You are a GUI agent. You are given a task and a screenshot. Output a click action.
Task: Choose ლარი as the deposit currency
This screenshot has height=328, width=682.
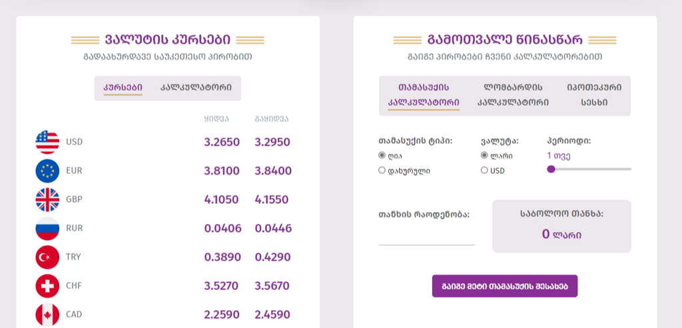[485, 155]
